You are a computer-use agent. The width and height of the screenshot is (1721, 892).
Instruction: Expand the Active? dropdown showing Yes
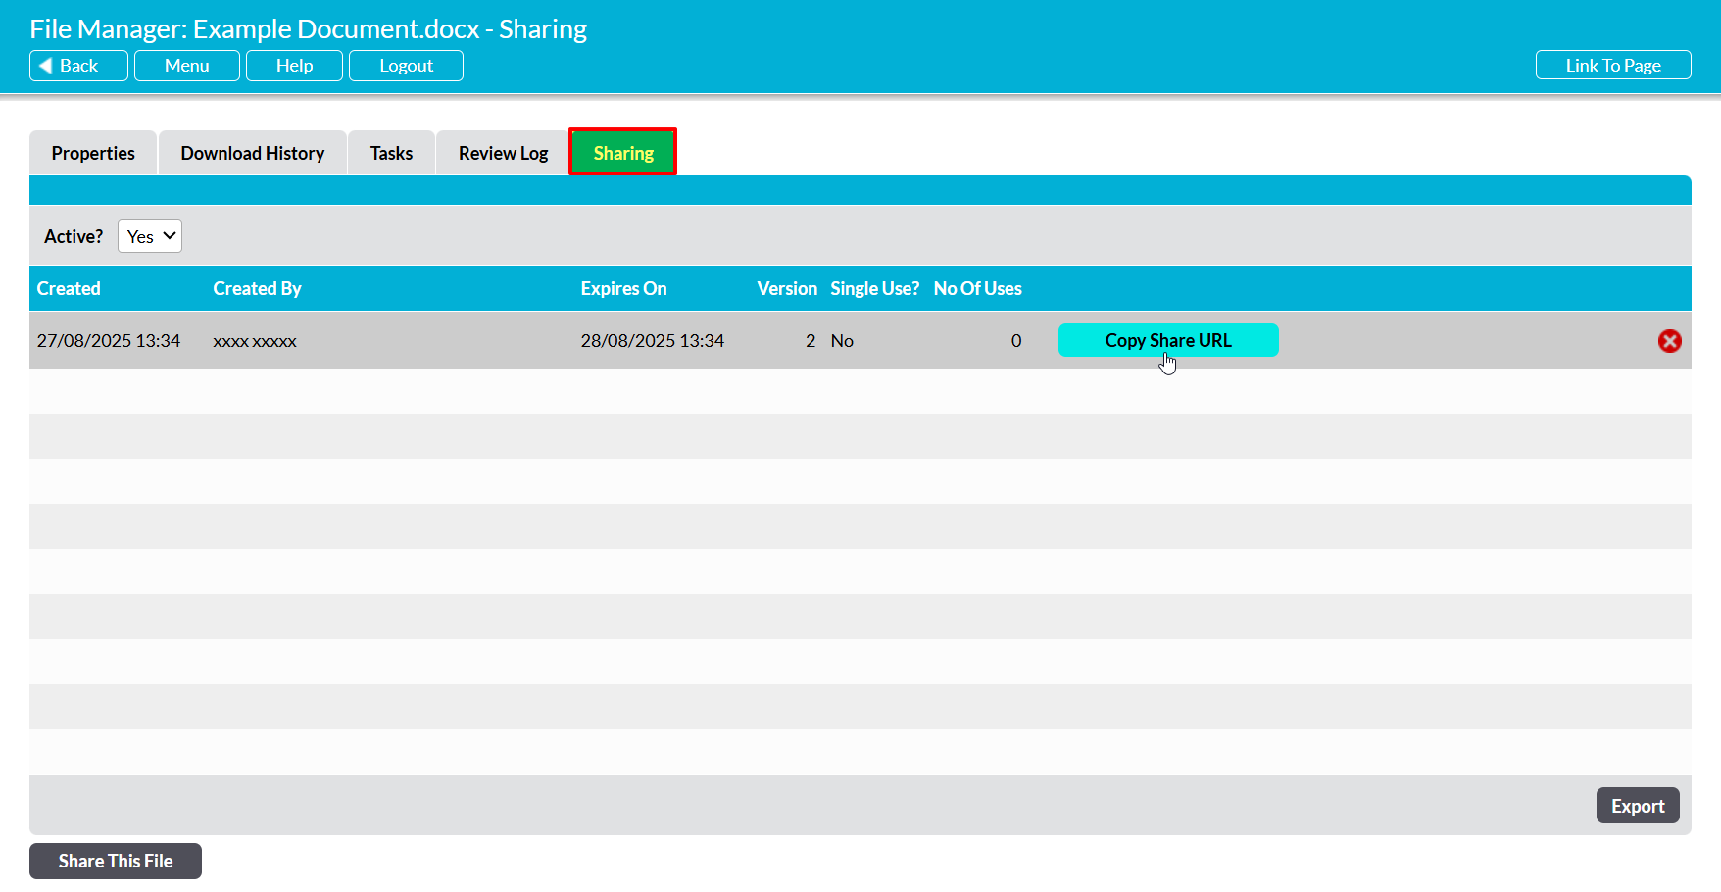coord(150,236)
